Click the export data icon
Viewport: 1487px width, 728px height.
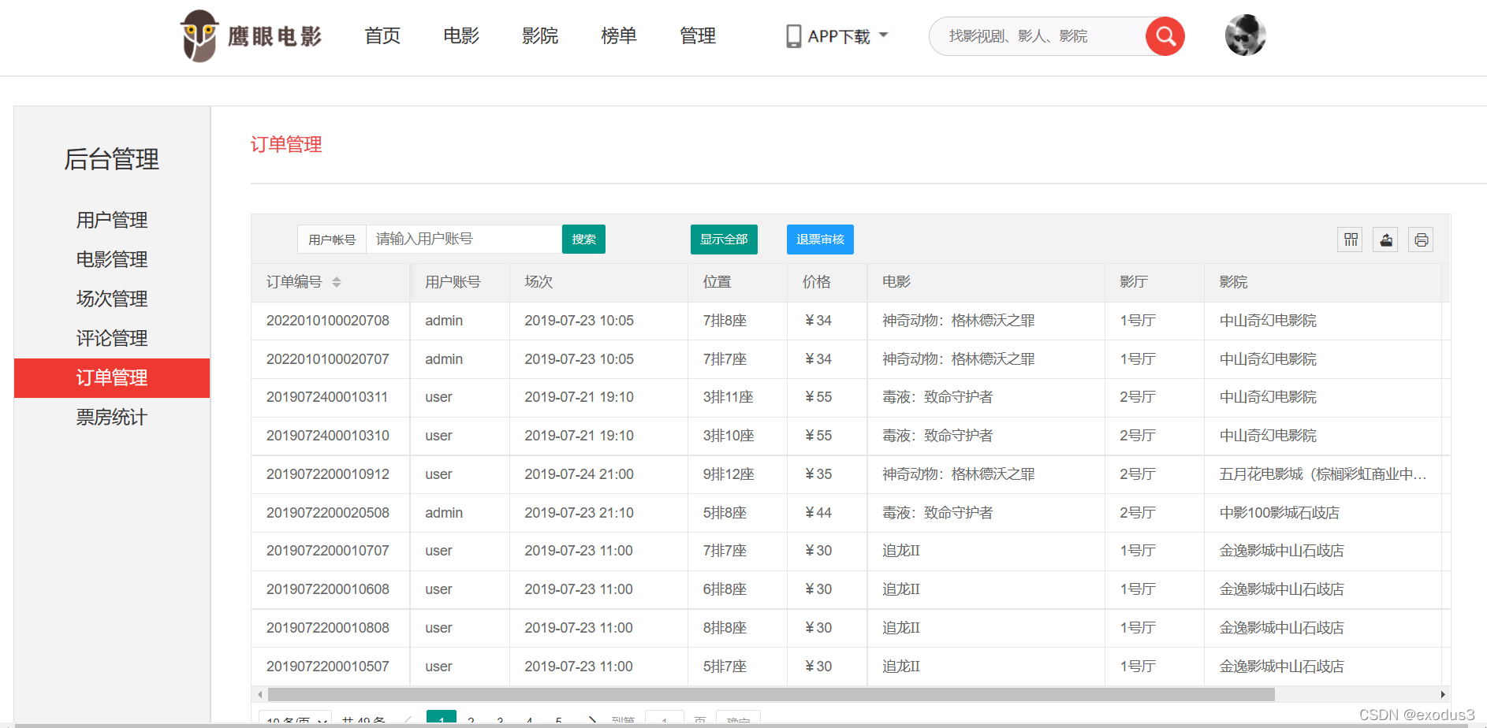pos(1385,239)
